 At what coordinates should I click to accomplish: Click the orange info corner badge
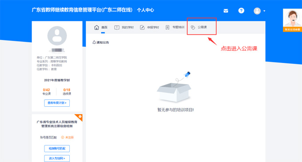click(x=79, y=117)
